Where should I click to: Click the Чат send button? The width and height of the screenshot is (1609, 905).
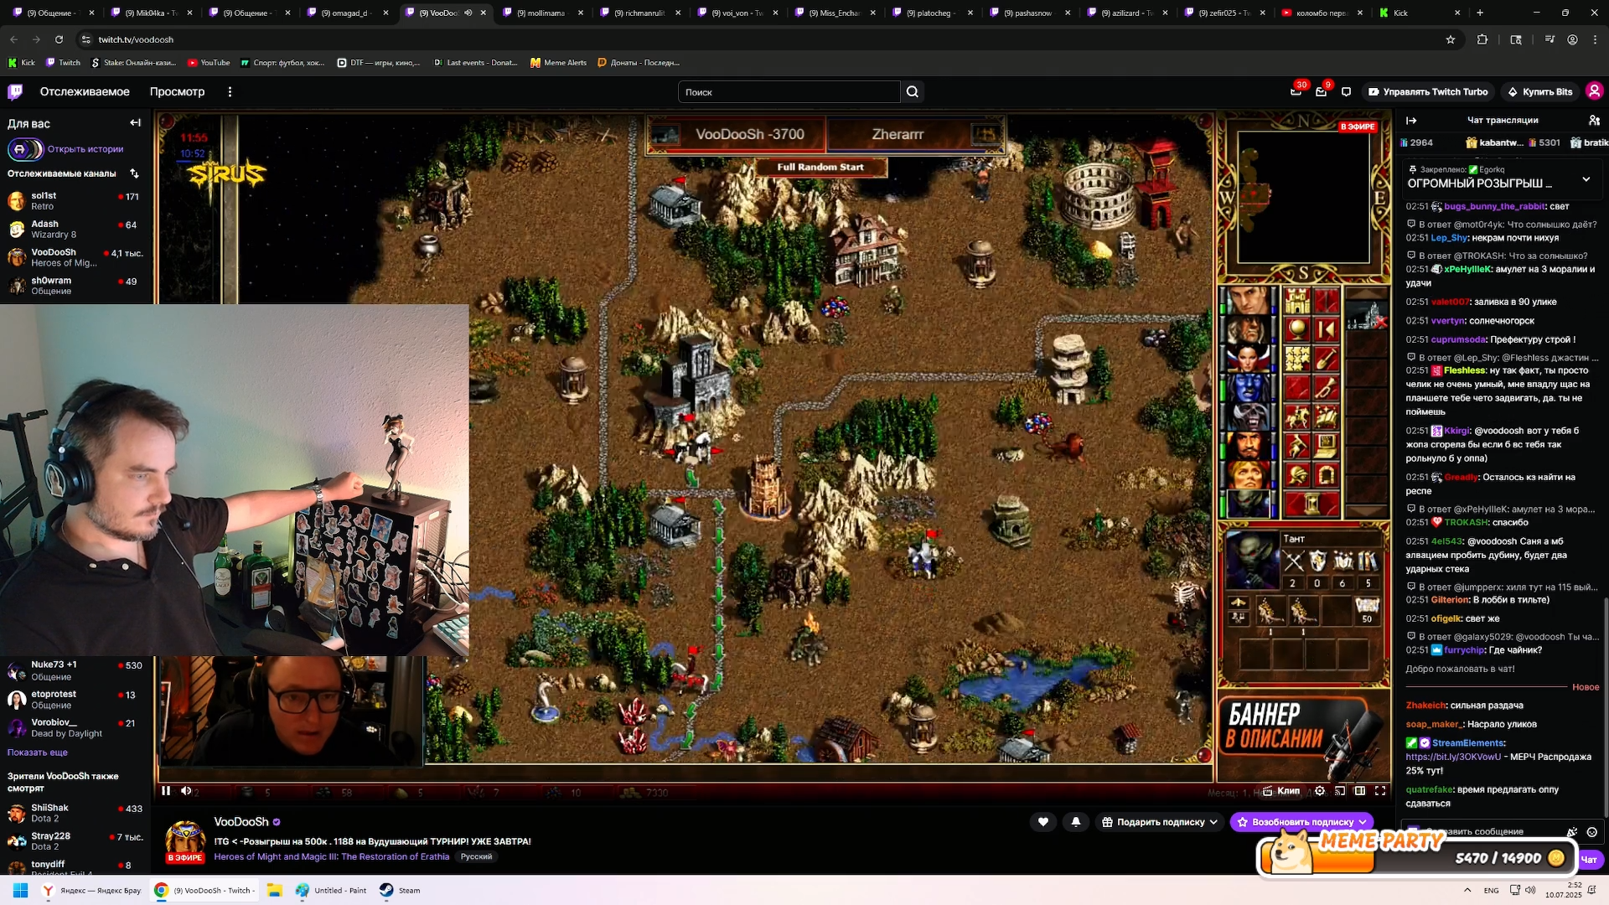coord(1589,859)
